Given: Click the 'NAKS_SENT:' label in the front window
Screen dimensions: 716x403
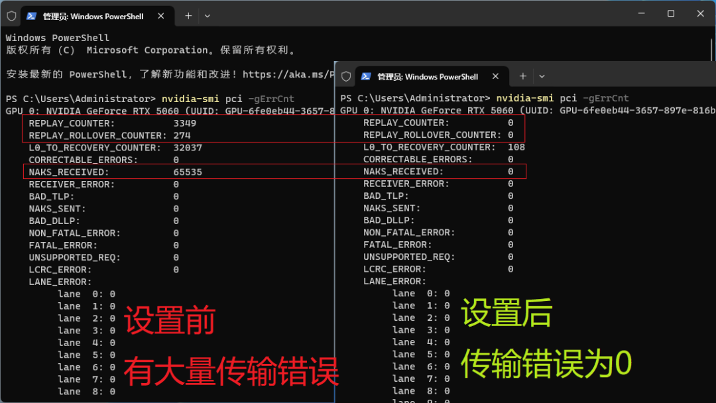Looking at the screenshot, I should (x=392, y=208).
